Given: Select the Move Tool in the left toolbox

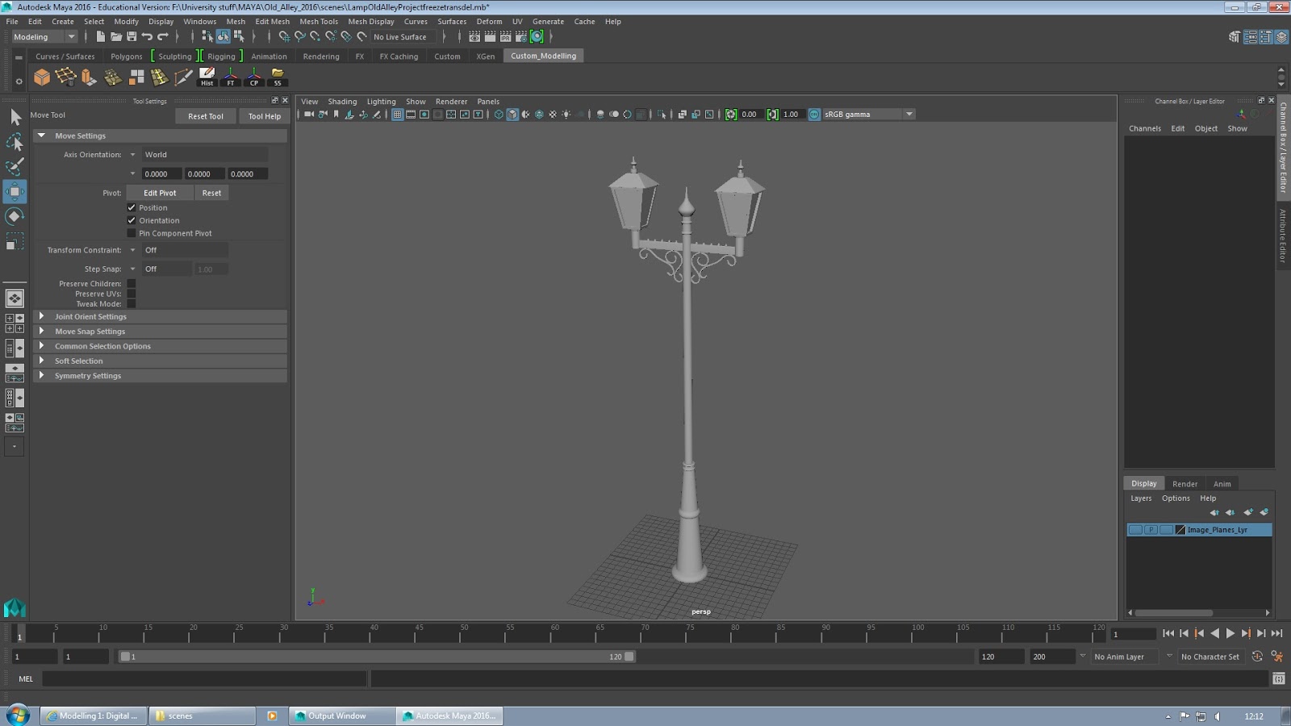Looking at the screenshot, I should tap(14, 191).
